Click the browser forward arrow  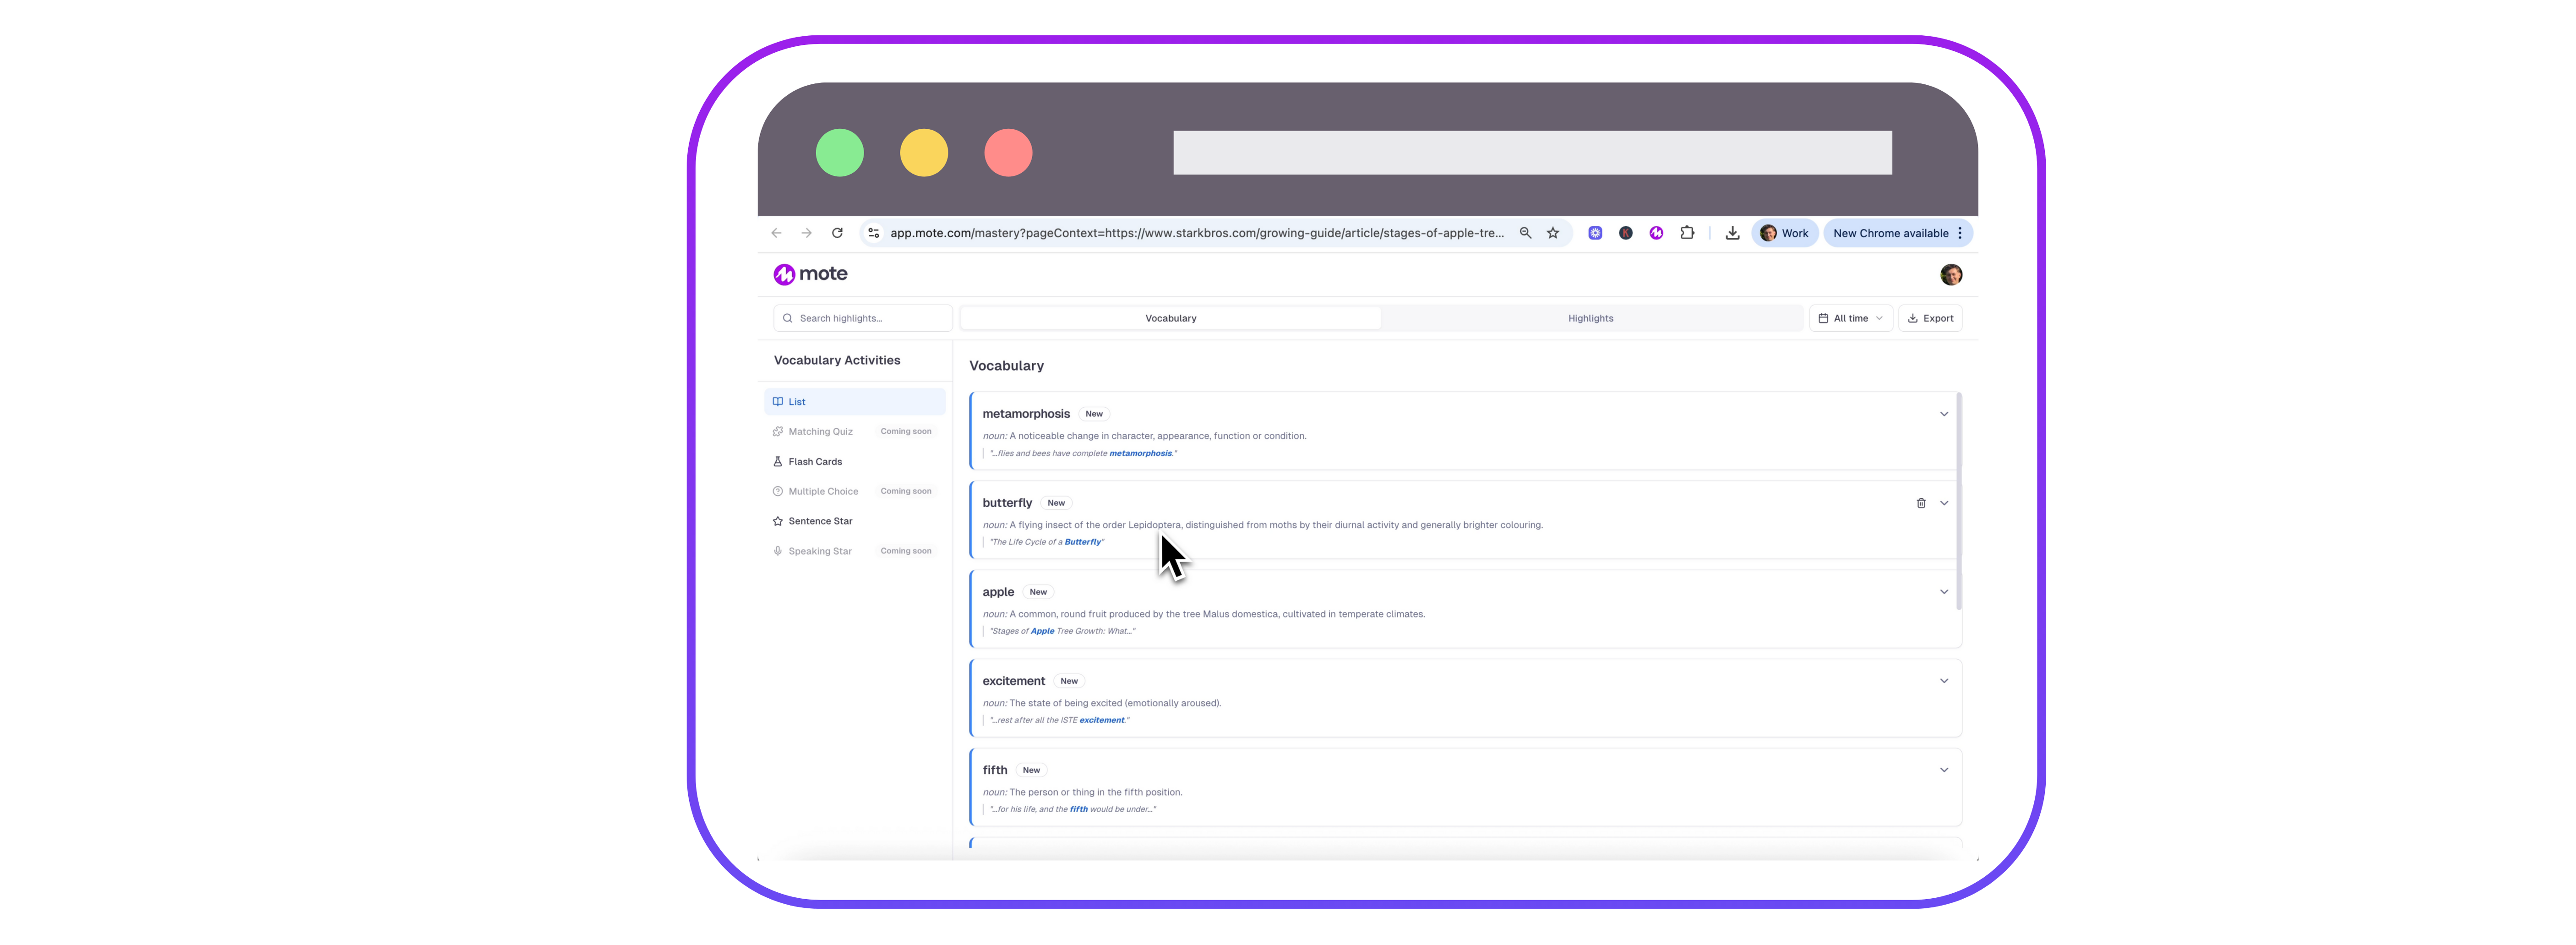click(x=806, y=233)
